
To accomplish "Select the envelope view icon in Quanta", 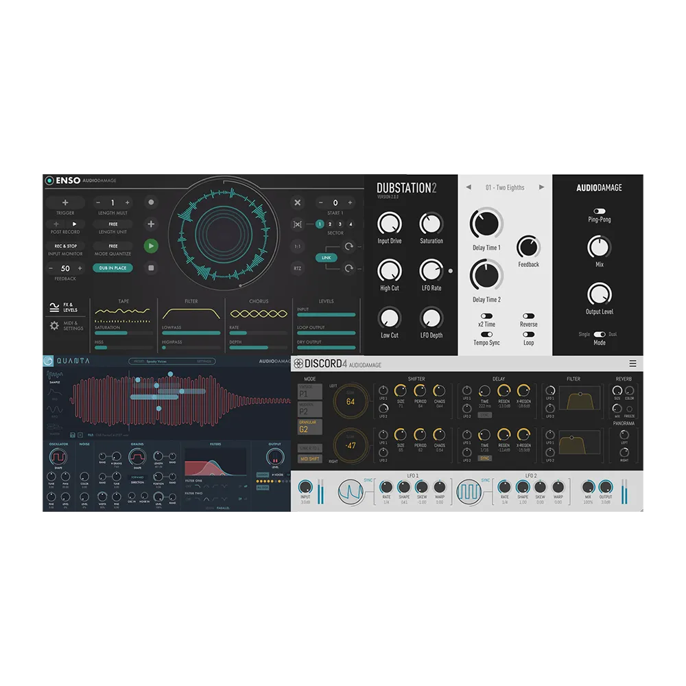I will [55, 392].
